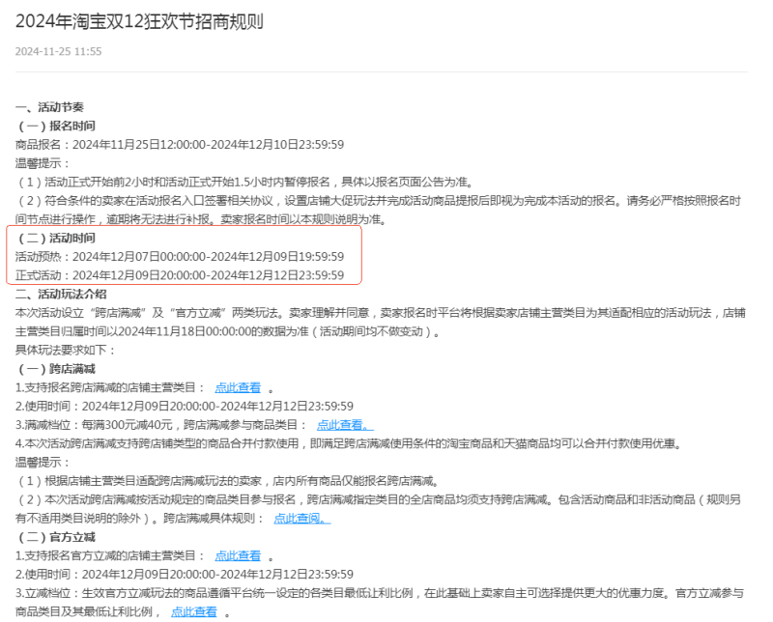Open 点此查阅 link for 跨店满减具体规则

(x=301, y=519)
